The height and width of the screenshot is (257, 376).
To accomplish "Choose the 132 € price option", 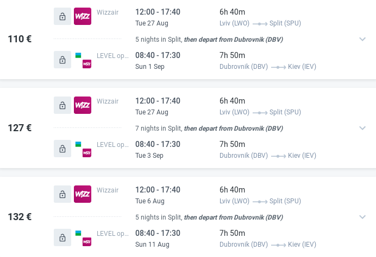I will tap(20, 217).
